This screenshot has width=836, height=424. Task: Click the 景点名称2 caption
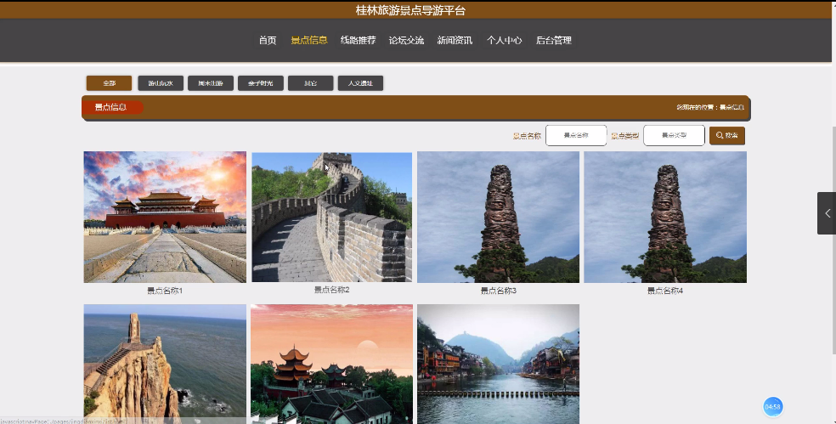pos(331,290)
